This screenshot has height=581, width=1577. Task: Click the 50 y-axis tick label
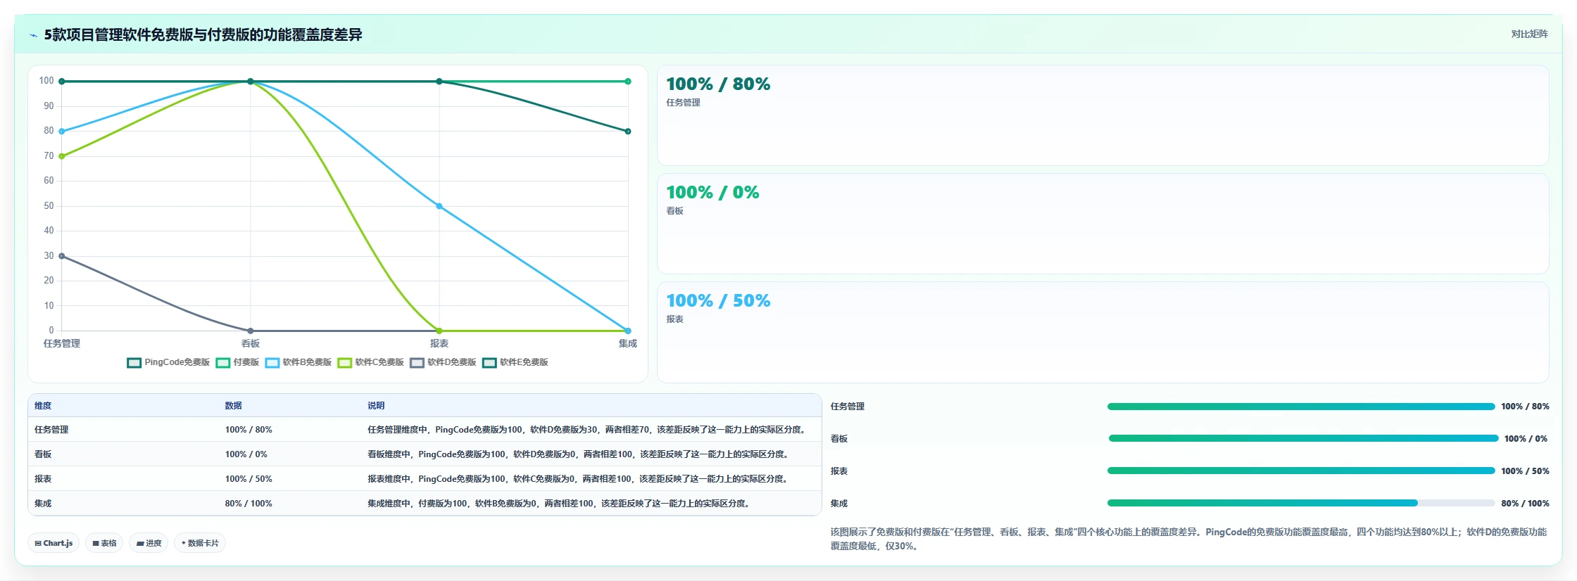(x=49, y=206)
